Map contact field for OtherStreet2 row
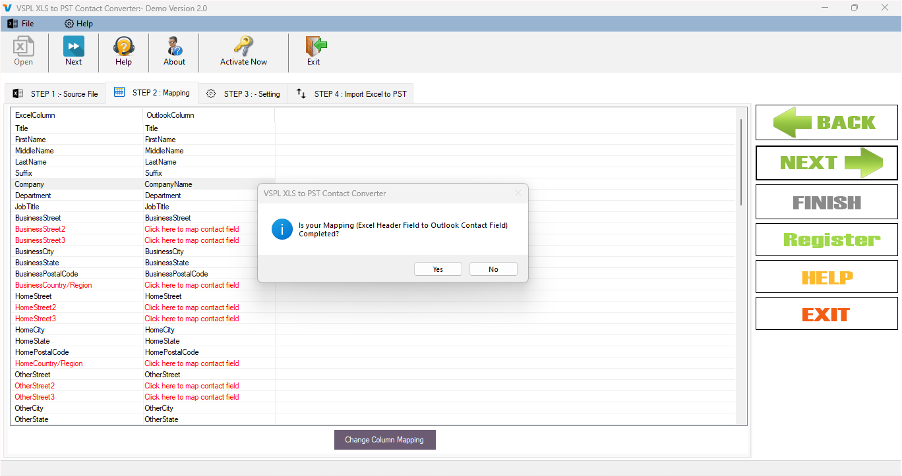The image size is (902, 476). click(192, 386)
